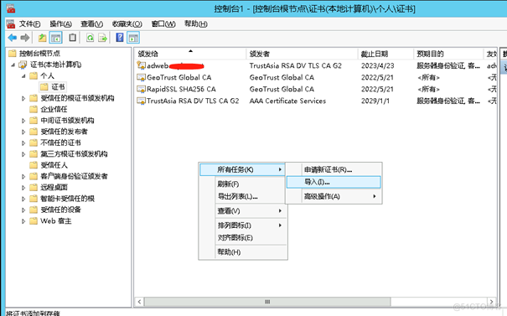Click 刷新(F) in the context menu
The image size is (507, 316).
(x=228, y=184)
